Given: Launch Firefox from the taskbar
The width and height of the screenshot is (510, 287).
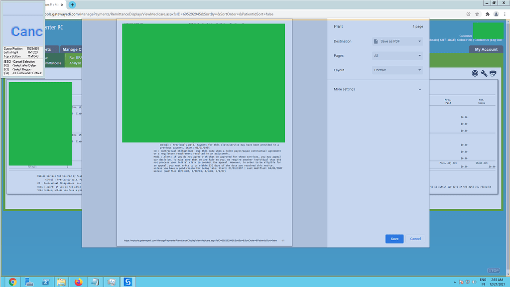Looking at the screenshot, I should click(78, 282).
